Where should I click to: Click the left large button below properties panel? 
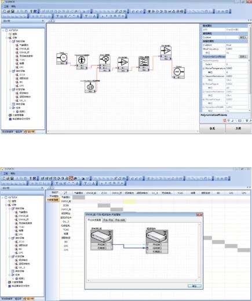212,128
